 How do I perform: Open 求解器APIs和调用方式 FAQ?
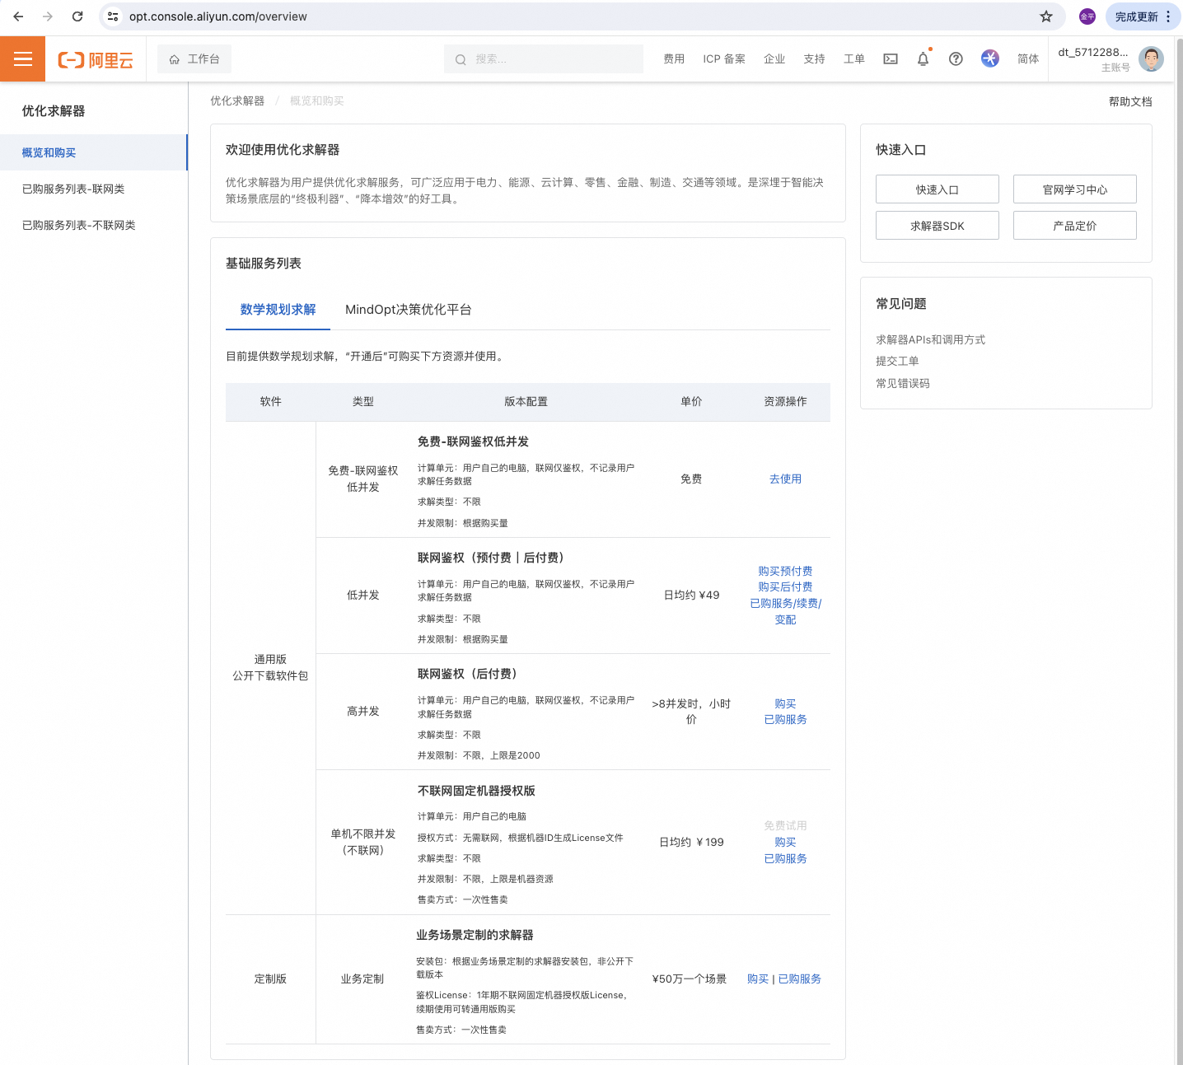tap(930, 339)
